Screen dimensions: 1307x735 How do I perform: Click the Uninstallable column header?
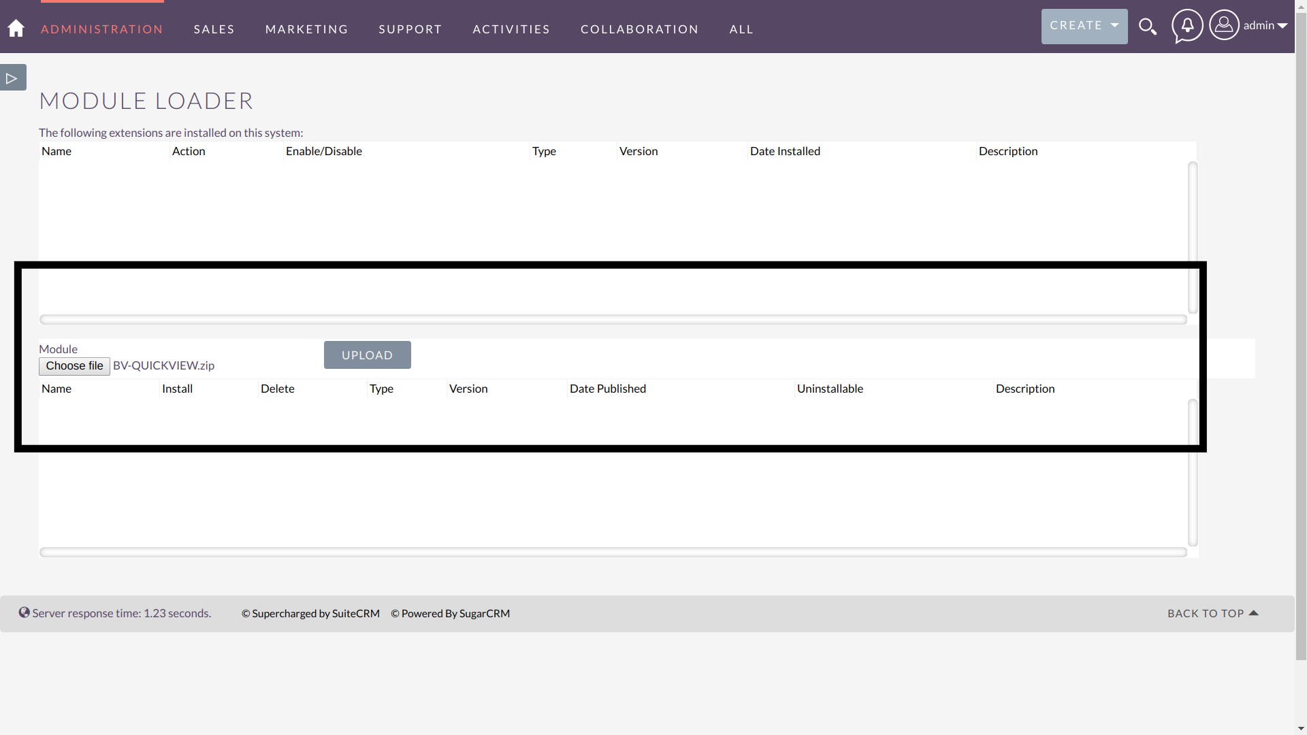pos(830,389)
